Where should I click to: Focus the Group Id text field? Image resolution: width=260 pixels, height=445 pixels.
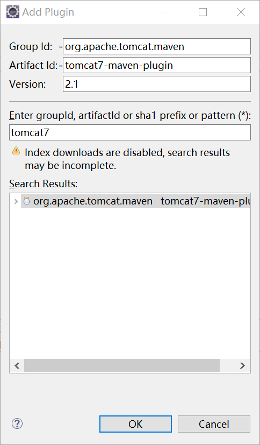tap(157, 46)
